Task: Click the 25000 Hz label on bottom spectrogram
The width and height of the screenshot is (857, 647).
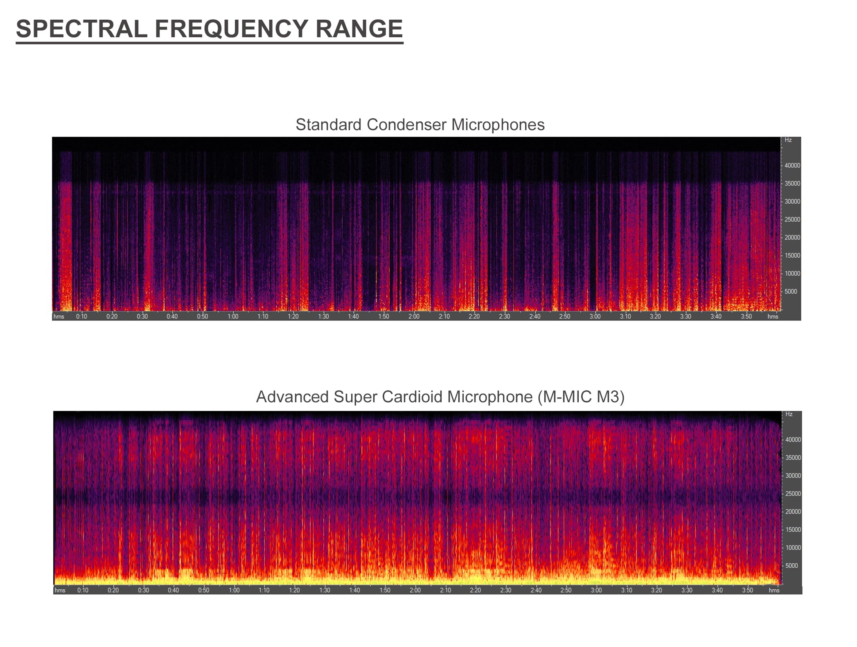Action: (x=793, y=494)
